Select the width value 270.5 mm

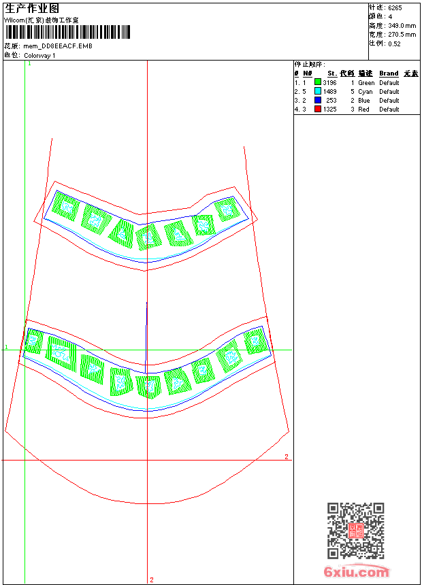point(402,35)
